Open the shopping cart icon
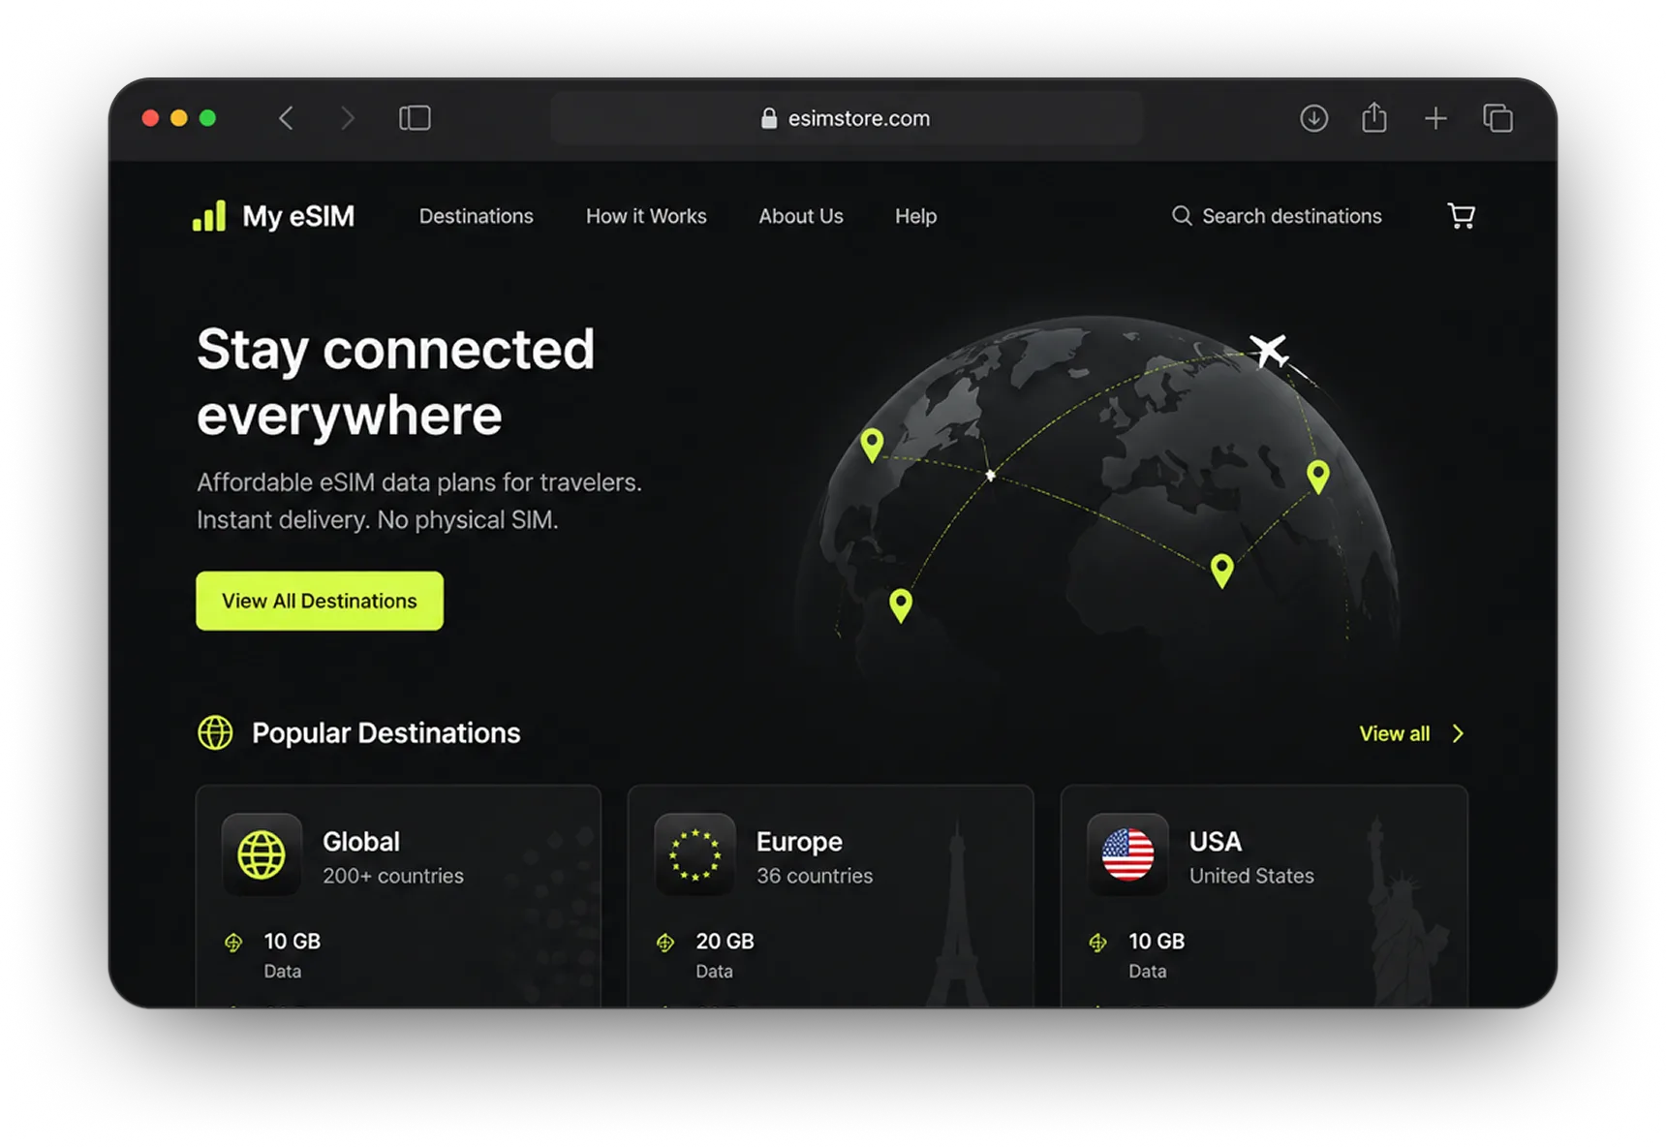This screenshot has width=1666, height=1147. tap(1461, 216)
